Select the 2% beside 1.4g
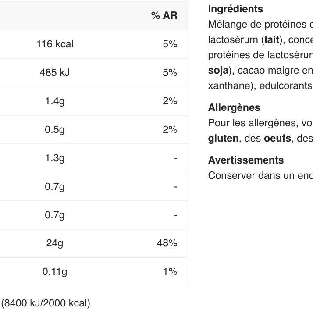The image size is (313, 313). click(x=170, y=101)
